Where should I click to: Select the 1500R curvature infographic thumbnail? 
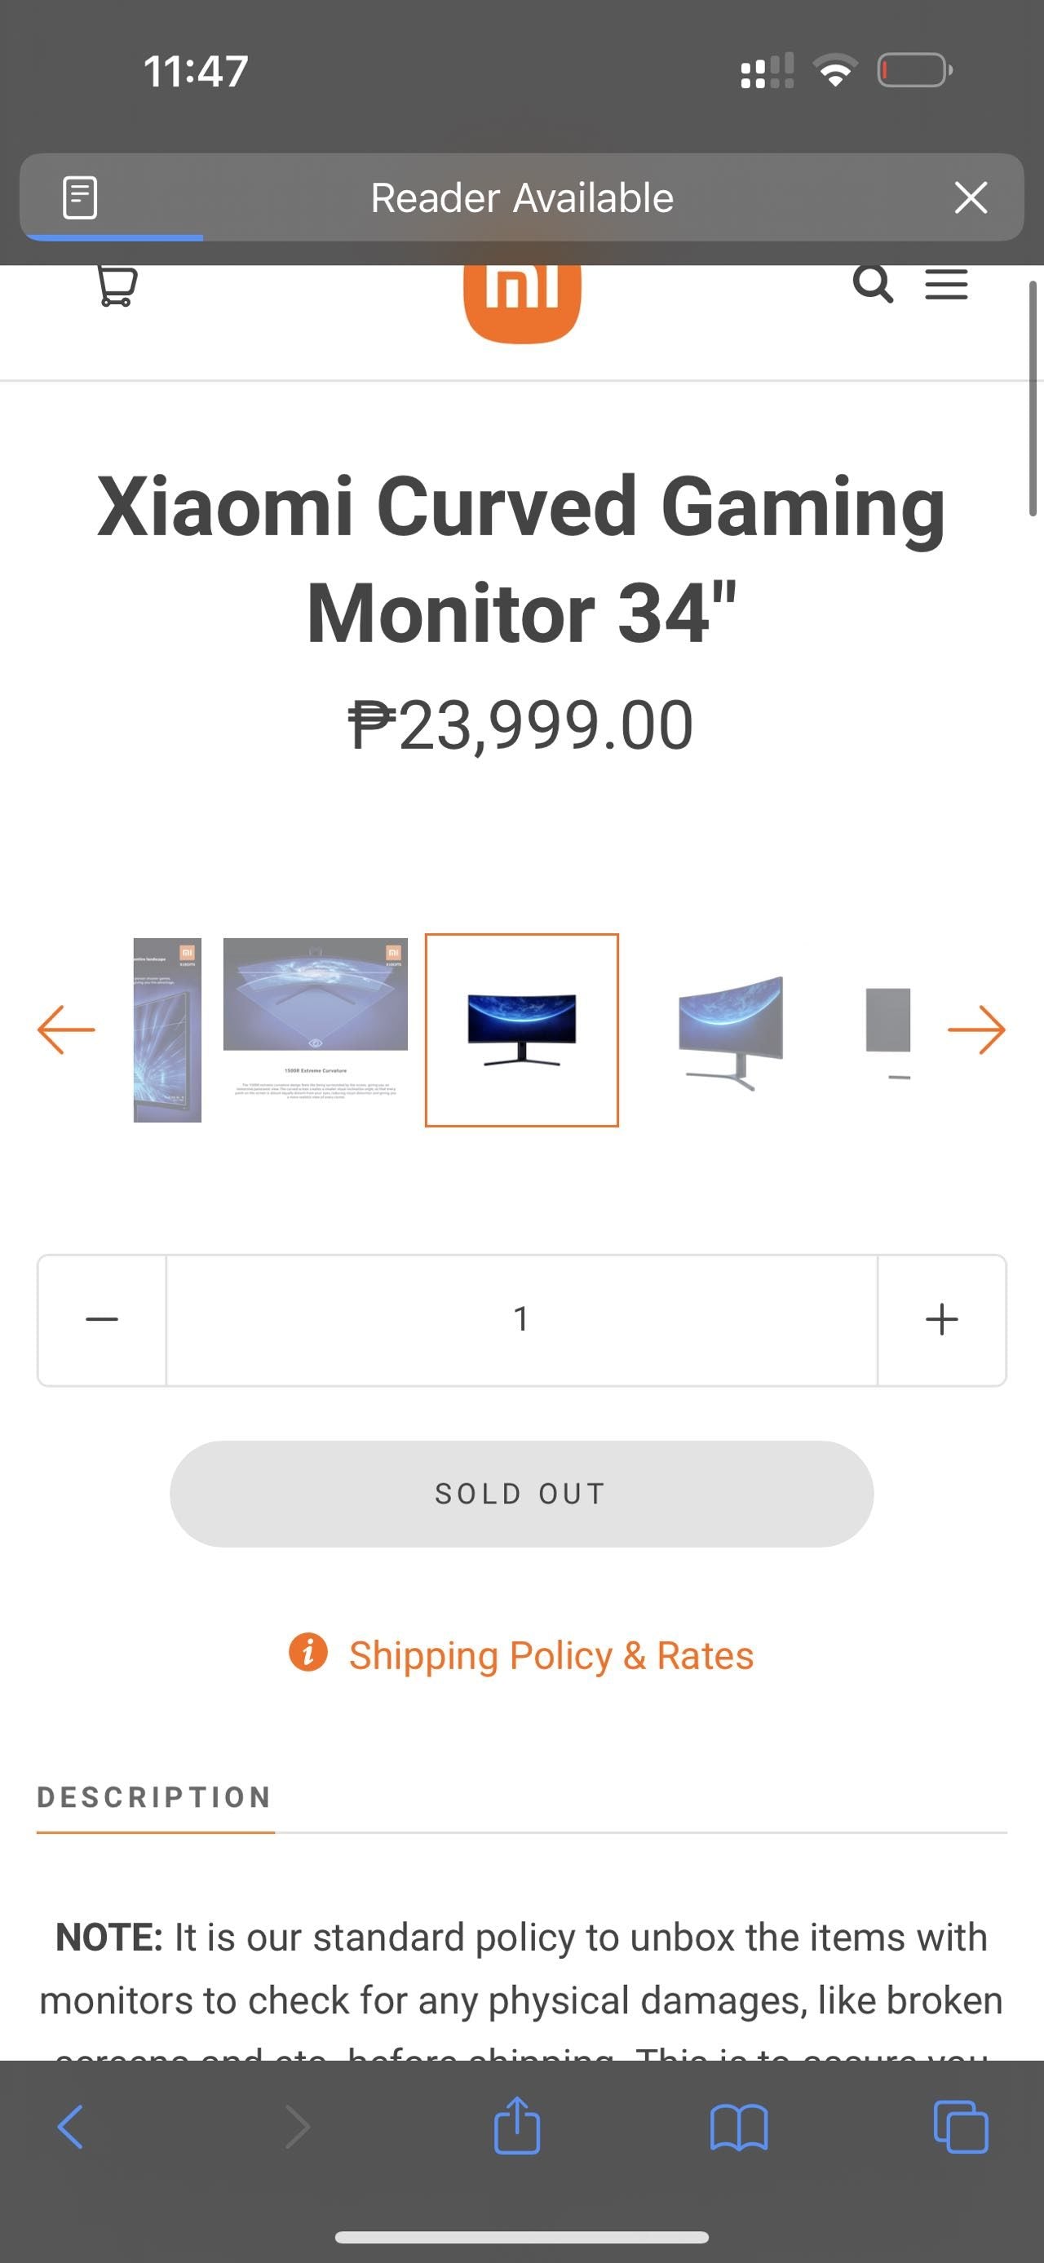(x=315, y=1019)
